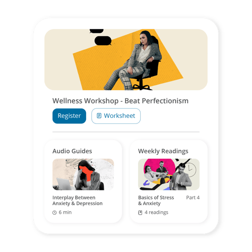Click the Weekly Readings heading
The height and width of the screenshot is (252, 252).
pyautogui.click(x=163, y=151)
